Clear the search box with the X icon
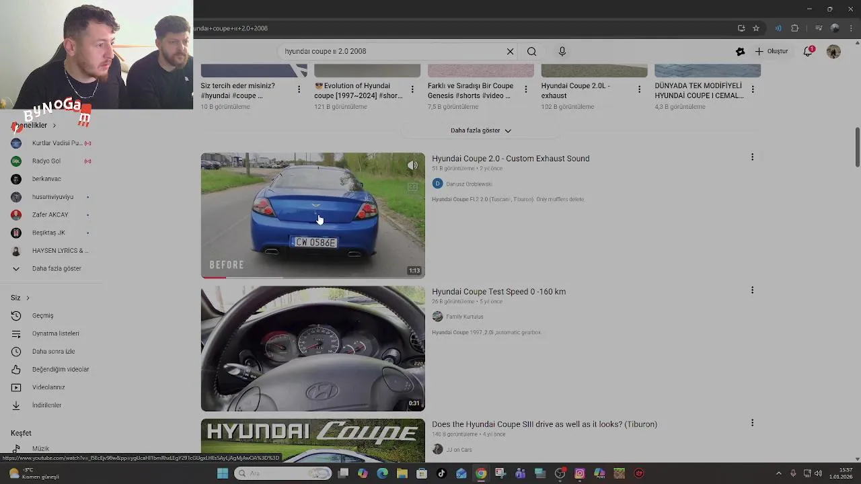 click(510, 51)
